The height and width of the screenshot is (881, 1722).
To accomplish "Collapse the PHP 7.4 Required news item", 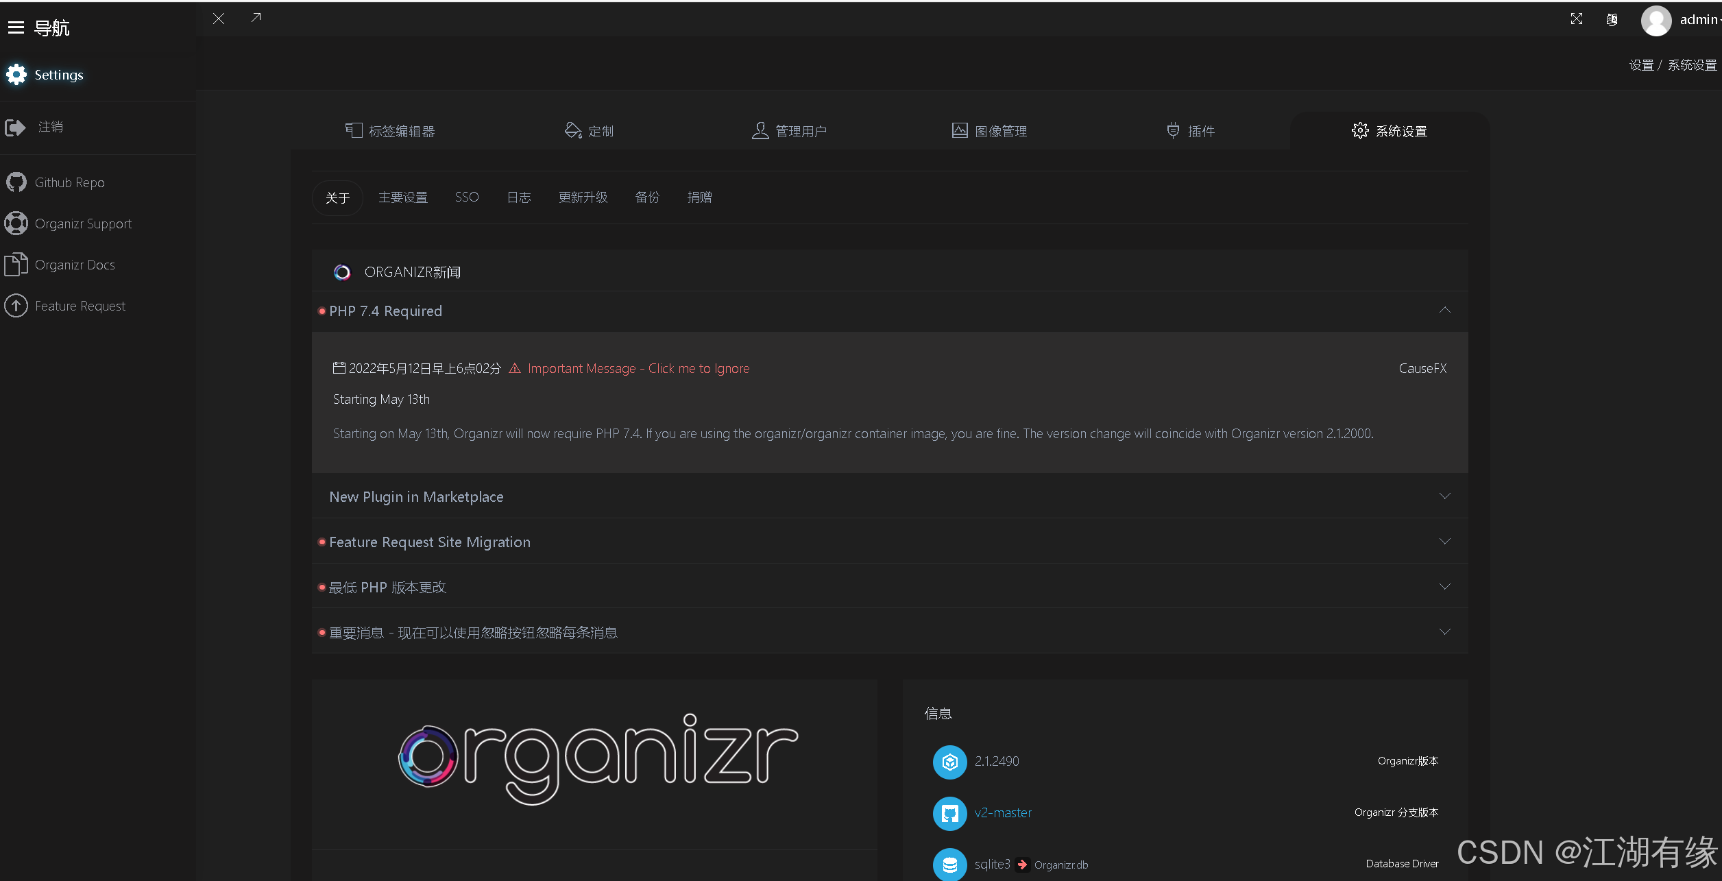I will [1444, 311].
